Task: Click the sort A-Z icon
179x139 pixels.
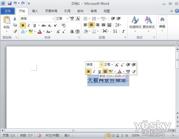Action: point(115,31)
